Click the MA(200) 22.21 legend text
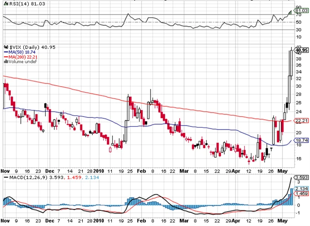Viewport: 310px width, 226px height. [x=24, y=56]
